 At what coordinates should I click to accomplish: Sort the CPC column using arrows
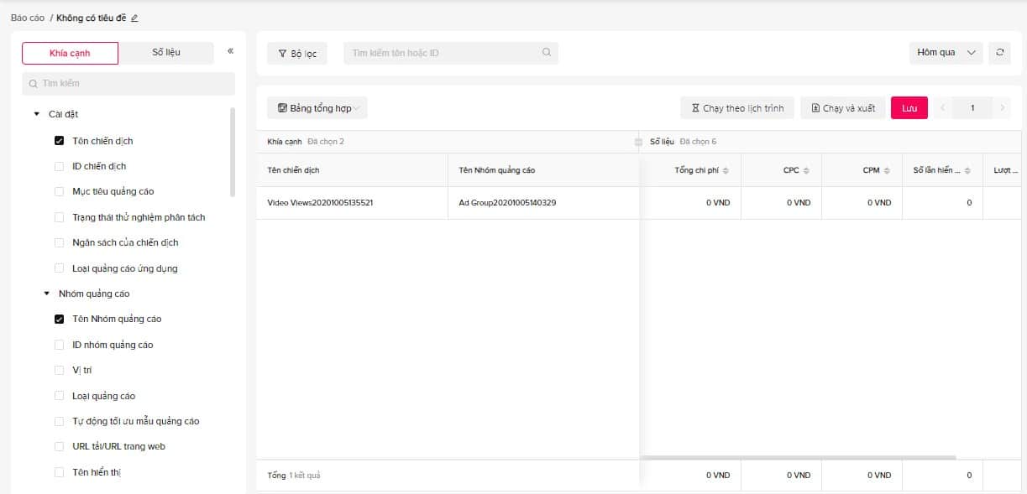(806, 171)
